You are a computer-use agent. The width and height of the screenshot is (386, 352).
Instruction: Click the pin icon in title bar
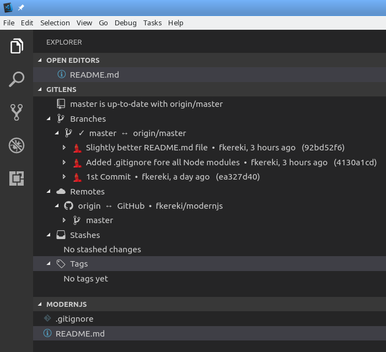21,8
